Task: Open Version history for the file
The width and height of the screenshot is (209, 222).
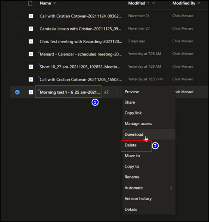Action: 138,198
